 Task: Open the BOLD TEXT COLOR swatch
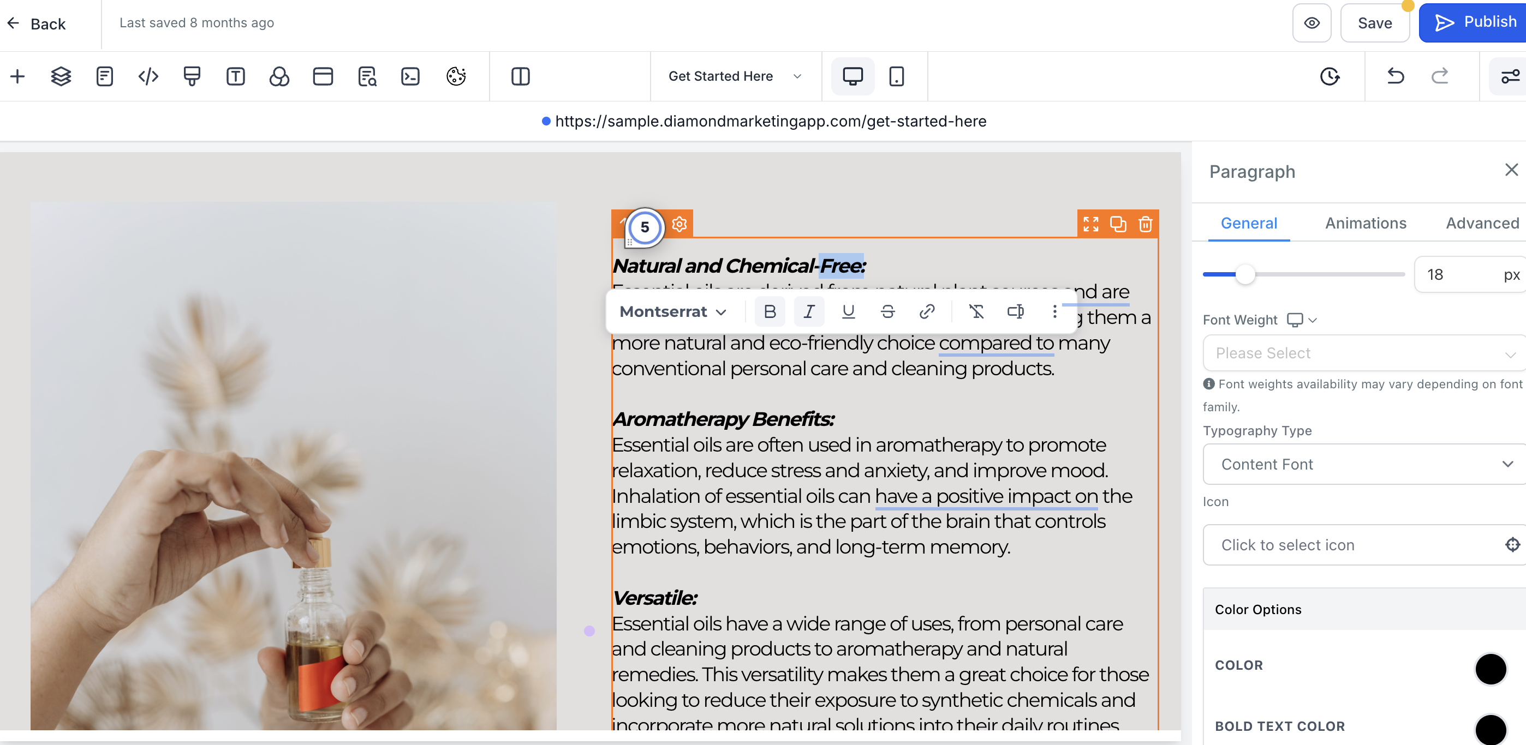[x=1491, y=730]
